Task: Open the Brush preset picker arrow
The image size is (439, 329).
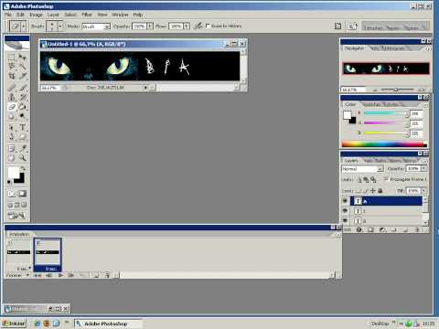Action: tap(60, 27)
